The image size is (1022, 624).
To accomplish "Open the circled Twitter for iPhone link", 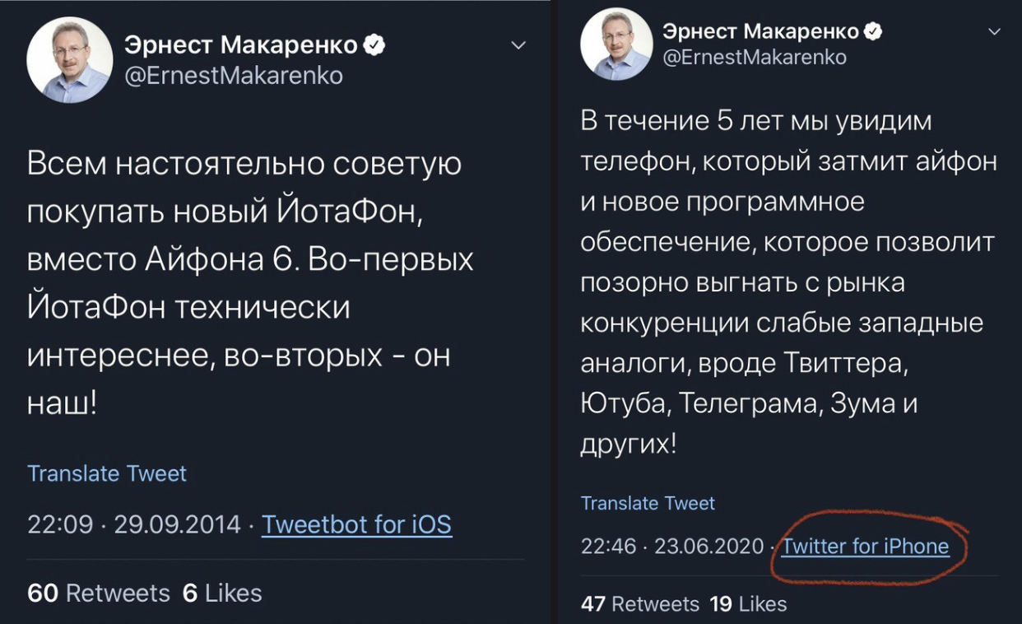I will [865, 546].
